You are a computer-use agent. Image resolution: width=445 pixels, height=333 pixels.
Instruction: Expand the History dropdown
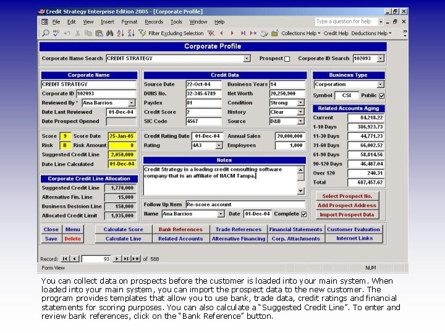(300, 112)
